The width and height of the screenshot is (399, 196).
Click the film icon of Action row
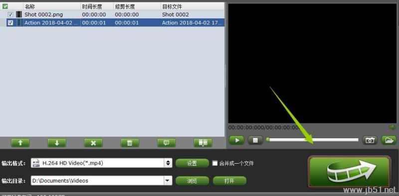pos(19,22)
